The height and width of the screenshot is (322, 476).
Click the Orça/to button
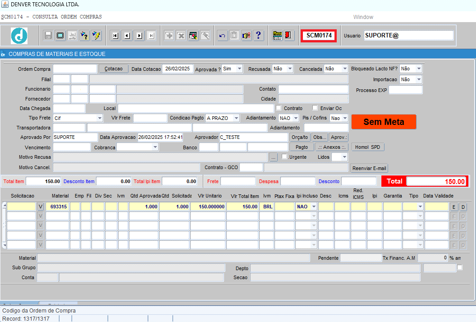[x=300, y=137]
